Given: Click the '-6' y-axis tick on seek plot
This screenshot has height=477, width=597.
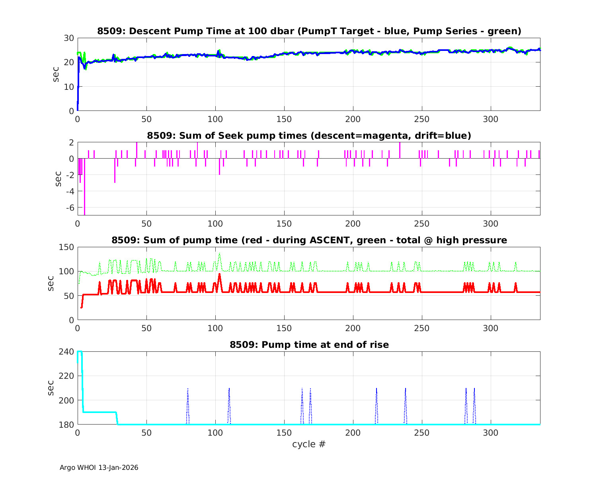Looking at the screenshot, I should click(68, 207).
